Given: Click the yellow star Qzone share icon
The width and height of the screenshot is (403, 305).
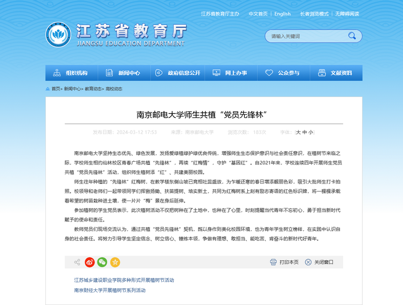Looking at the screenshot, I should pos(115,262).
